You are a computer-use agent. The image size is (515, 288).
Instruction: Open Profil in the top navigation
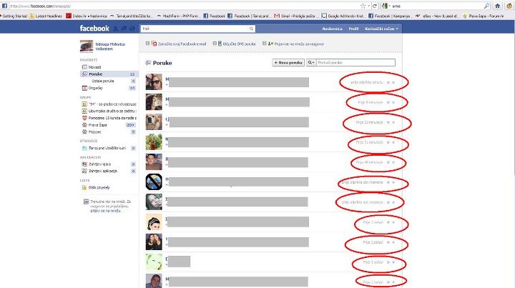pos(352,29)
